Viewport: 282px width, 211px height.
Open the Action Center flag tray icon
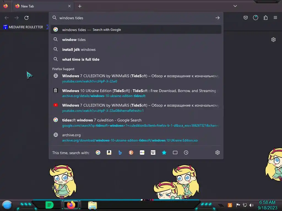pos(238,205)
